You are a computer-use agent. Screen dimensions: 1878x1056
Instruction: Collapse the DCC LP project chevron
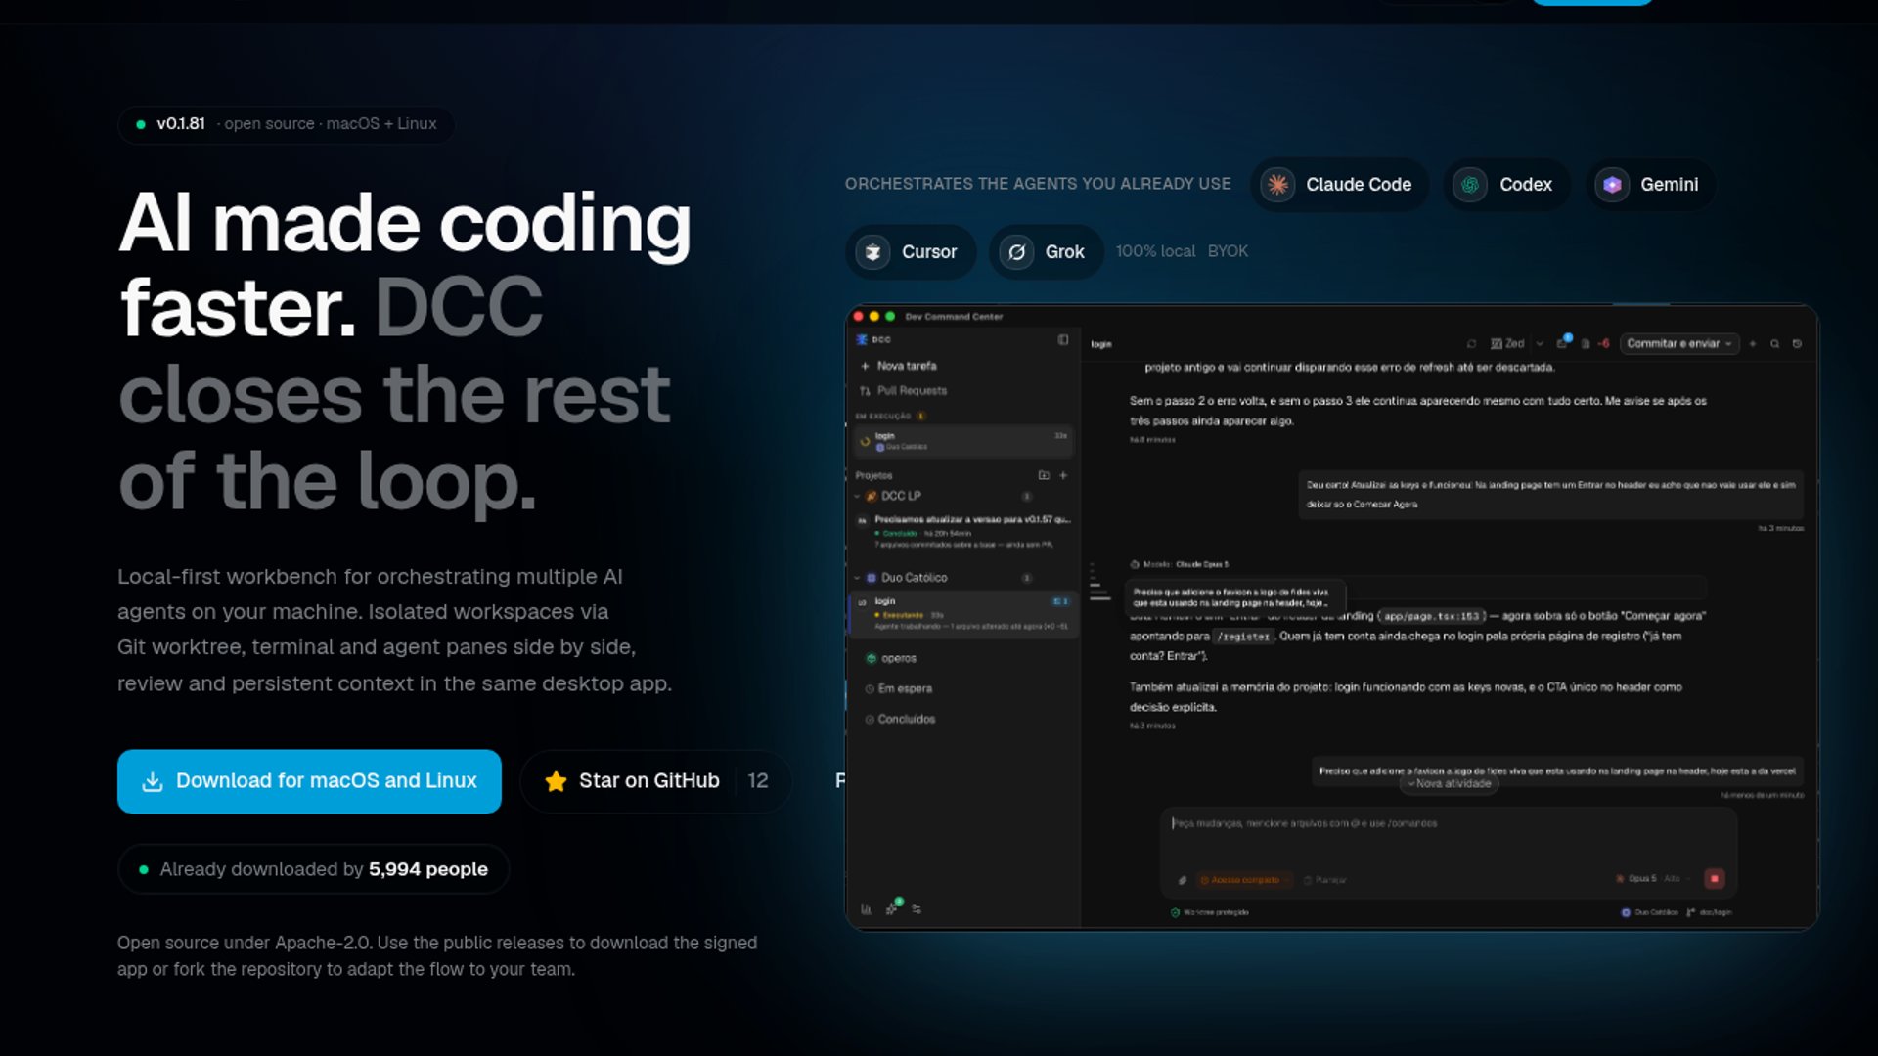858,496
